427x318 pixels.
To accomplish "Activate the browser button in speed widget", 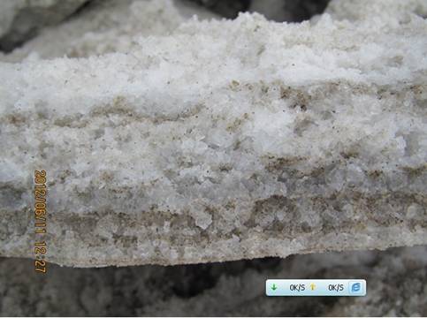I will point(356,287).
